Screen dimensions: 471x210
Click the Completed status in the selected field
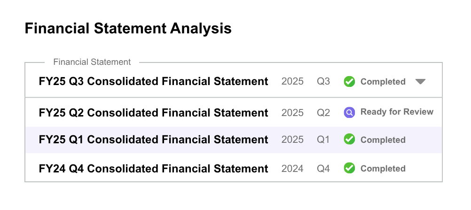pos(383,82)
